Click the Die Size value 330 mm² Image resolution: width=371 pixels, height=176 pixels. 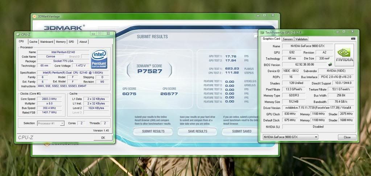pos(324,58)
